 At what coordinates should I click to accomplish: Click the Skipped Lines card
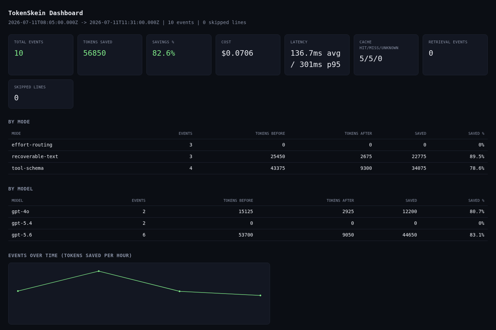tap(41, 94)
